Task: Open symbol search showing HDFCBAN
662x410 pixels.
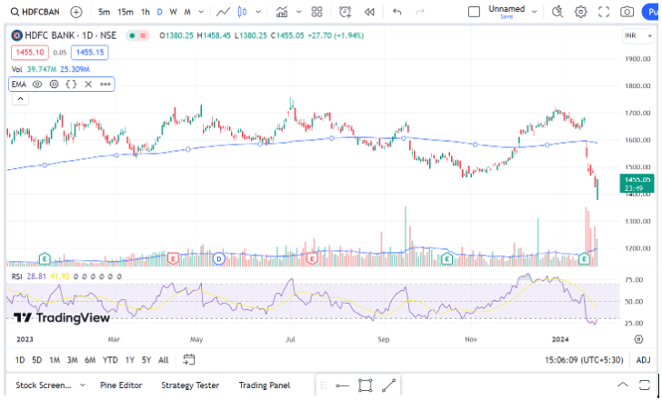Action: [35, 12]
